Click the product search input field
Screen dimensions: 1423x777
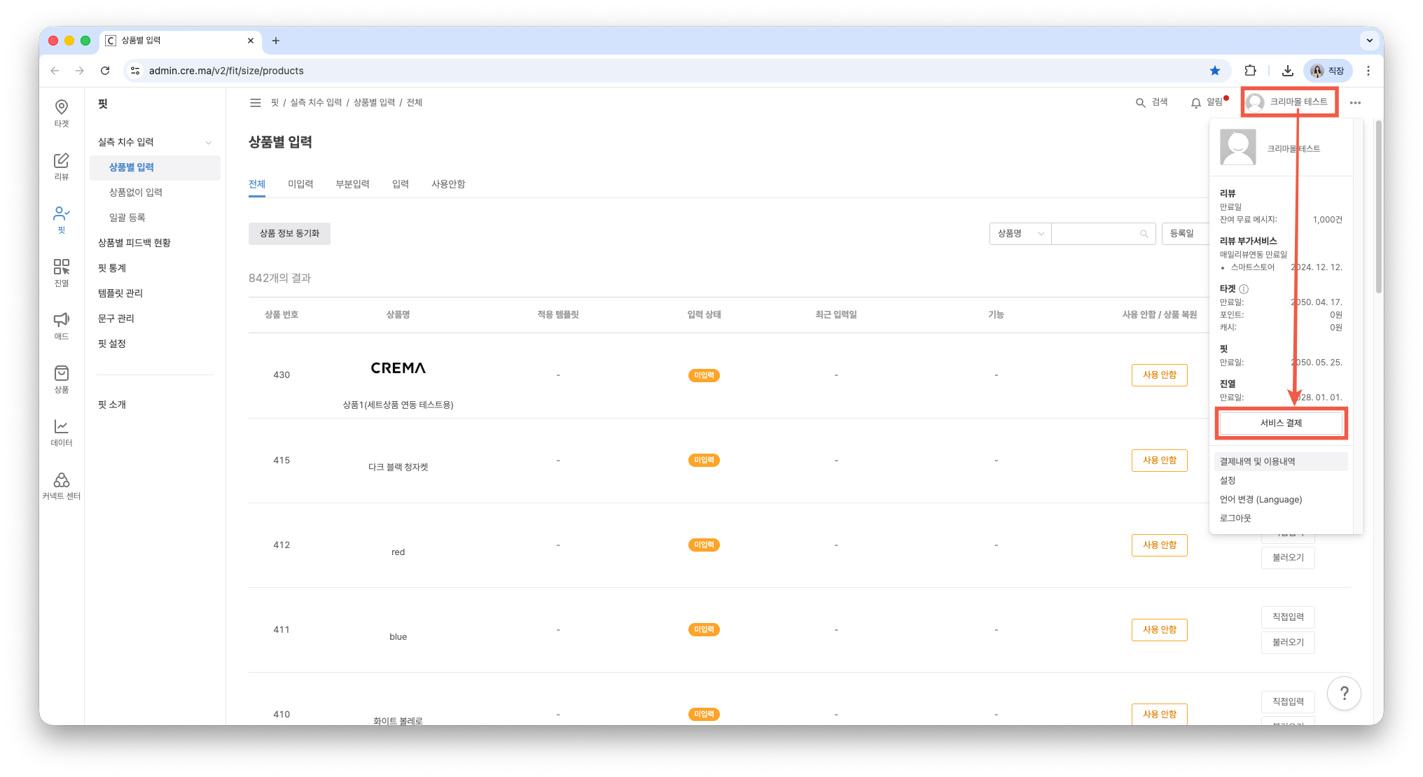[x=1097, y=234]
